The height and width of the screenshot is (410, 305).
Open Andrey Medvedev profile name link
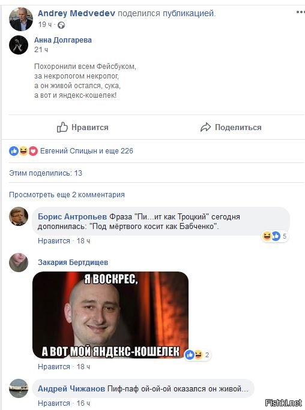76,13
